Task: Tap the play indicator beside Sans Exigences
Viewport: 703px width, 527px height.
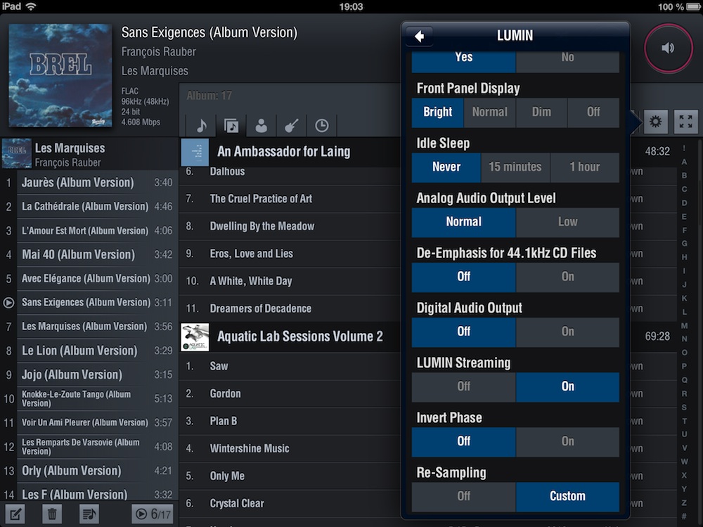Action: click(x=8, y=302)
